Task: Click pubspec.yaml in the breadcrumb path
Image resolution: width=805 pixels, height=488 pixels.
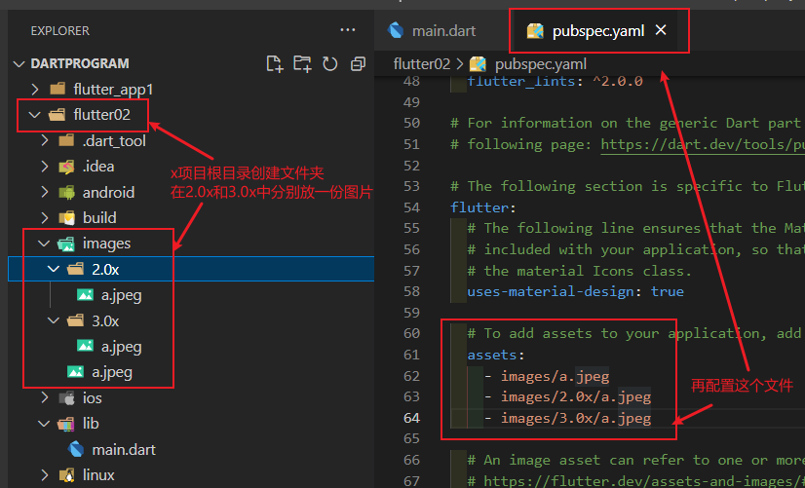Action: [540, 64]
